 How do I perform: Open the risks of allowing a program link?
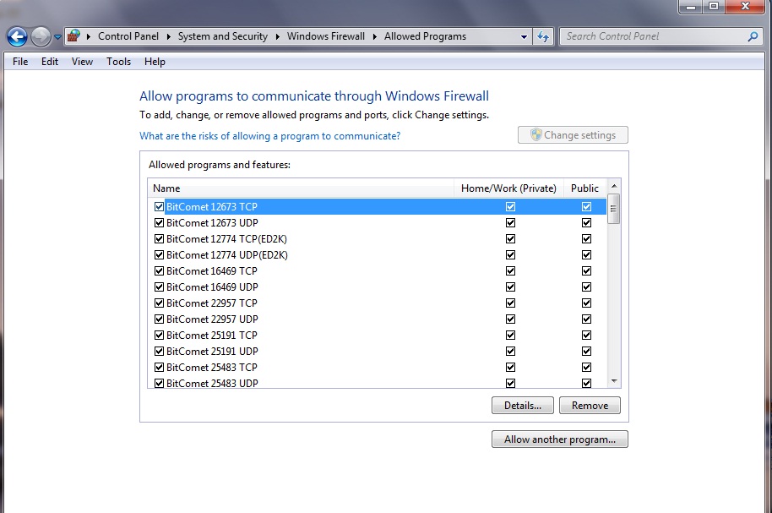[269, 136]
